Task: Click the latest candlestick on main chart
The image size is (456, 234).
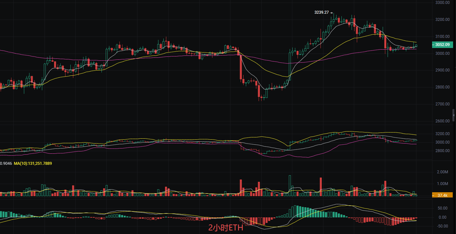Action: click(416, 46)
